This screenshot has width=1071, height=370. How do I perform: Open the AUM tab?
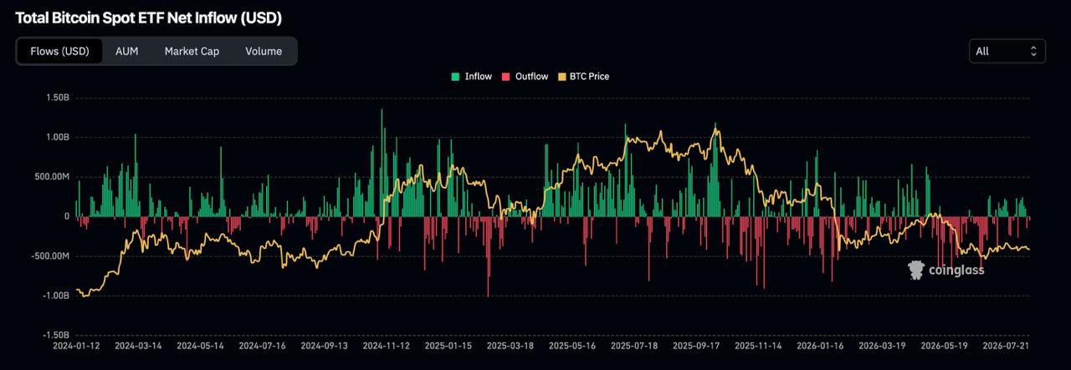coord(127,51)
